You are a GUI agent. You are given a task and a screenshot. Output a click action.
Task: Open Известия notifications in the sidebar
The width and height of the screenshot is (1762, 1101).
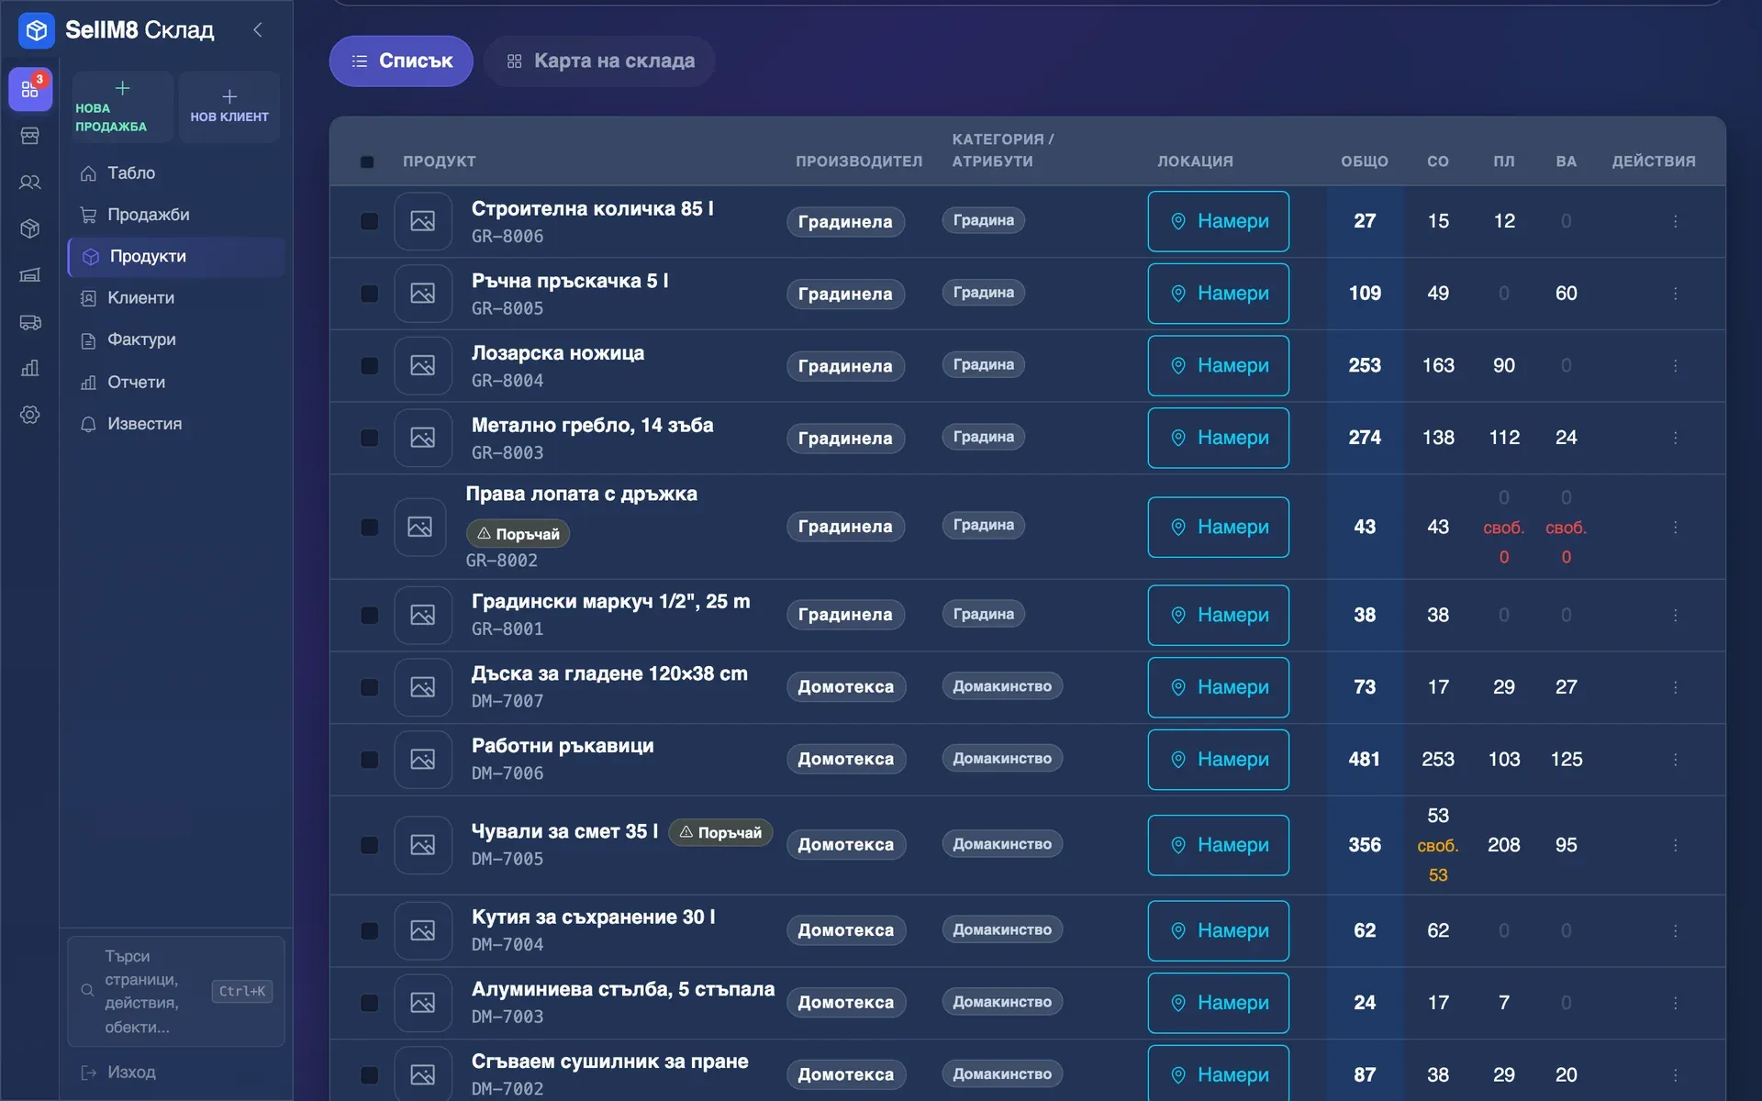click(175, 424)
